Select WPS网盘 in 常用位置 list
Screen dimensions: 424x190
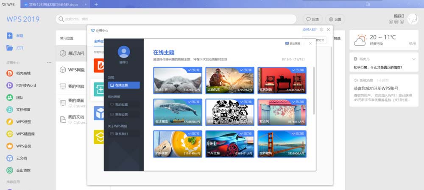[x=71, y=70]
